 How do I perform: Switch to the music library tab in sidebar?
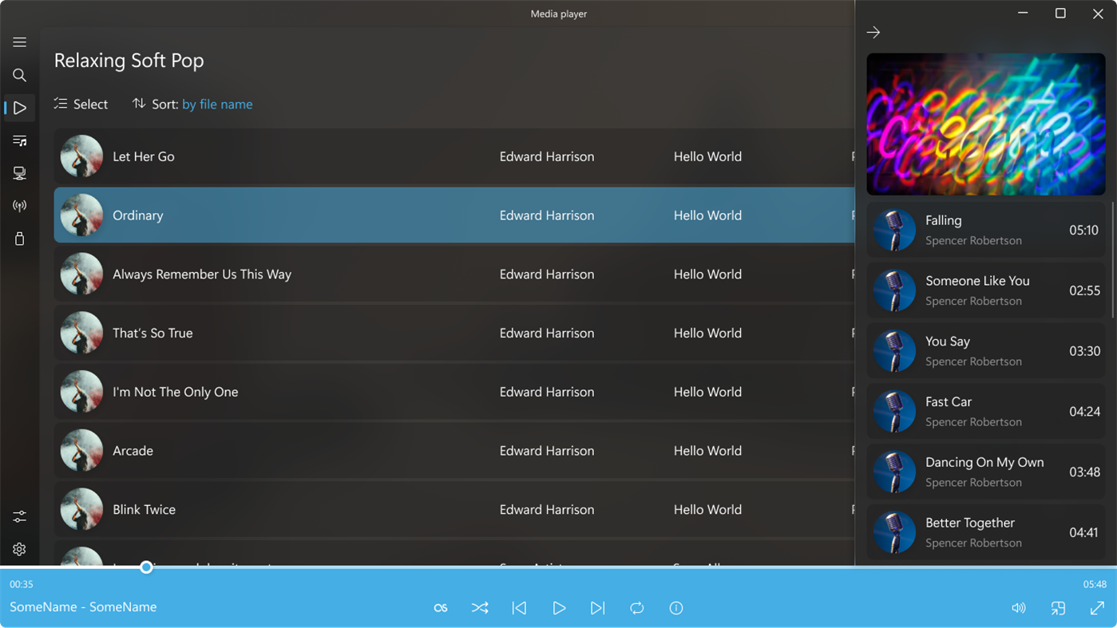point(19,108)
